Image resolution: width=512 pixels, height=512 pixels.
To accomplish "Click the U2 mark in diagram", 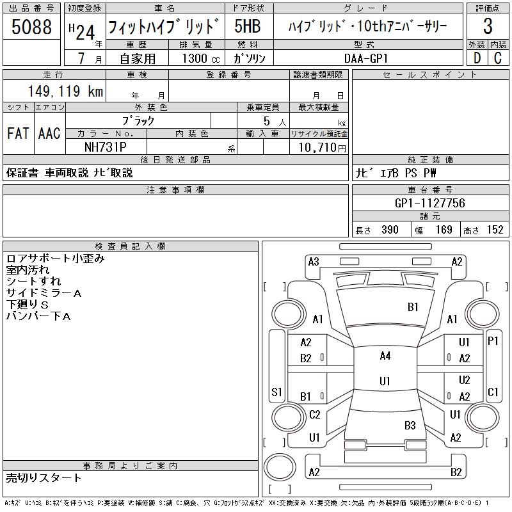I will click(x=465, y=380).
